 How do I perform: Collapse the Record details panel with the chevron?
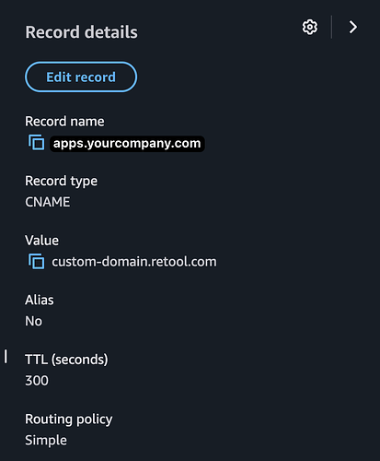click(x=353, y=28)
